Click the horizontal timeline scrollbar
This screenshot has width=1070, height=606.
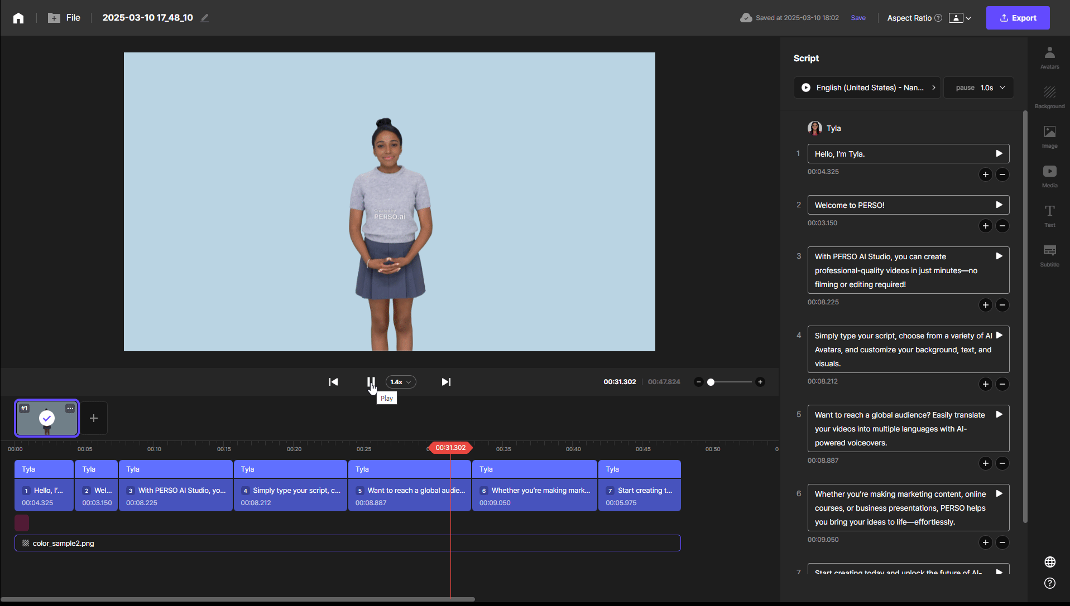click(x=238, y=599)
